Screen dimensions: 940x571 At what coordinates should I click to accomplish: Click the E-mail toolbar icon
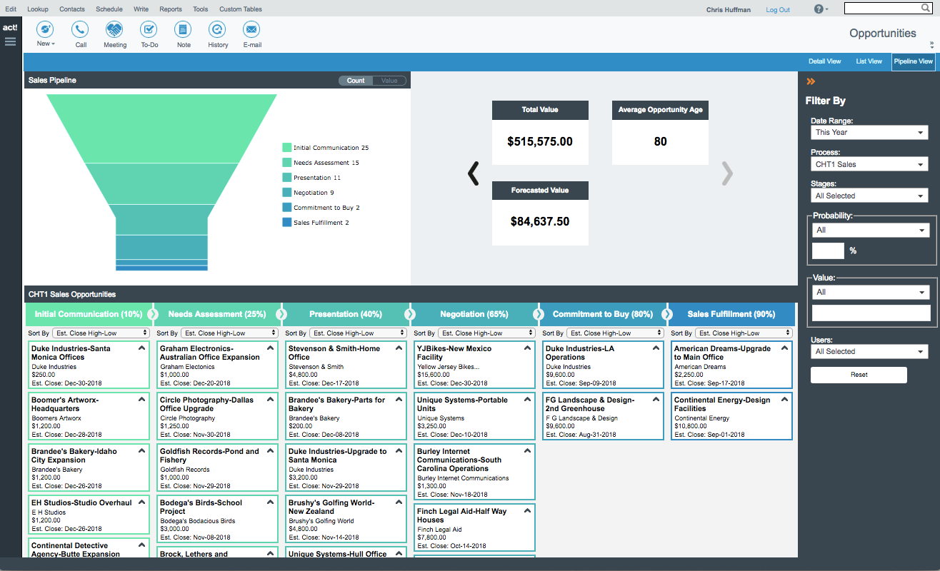pyautogui.click(x=251, y=29)
